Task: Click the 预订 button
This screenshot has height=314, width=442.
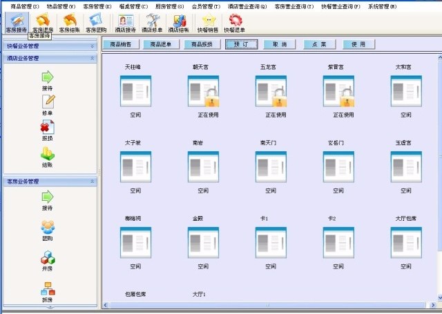Action: [x=241, y=44]
